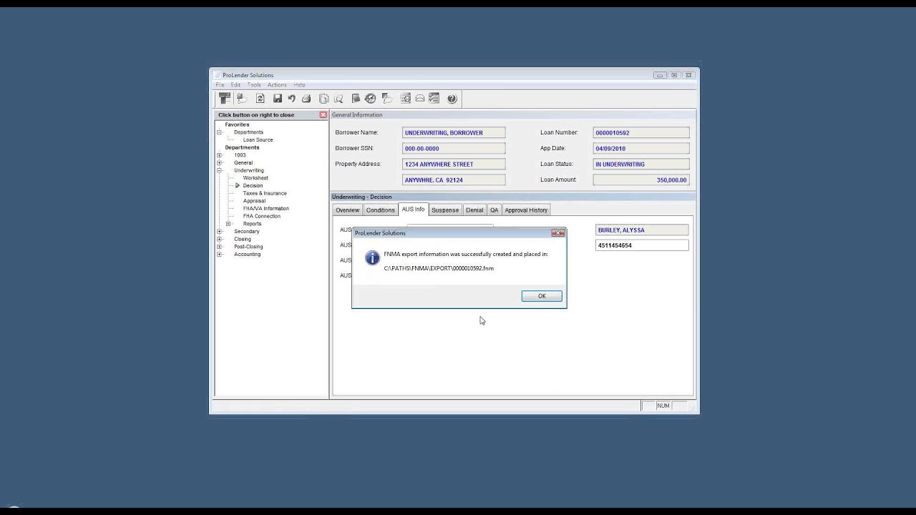Screen dimensions: 916x515
Task: Click the 4511454654 field
Action: pyautogui.click(x=642, y=245)
